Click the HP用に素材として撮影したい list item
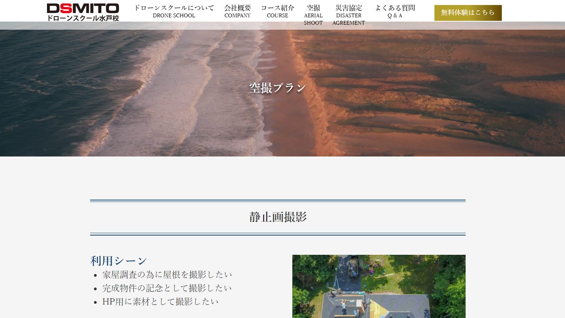The image size is (565, 318). click(x=160, y=302)
